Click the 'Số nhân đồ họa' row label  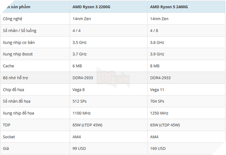17,101
